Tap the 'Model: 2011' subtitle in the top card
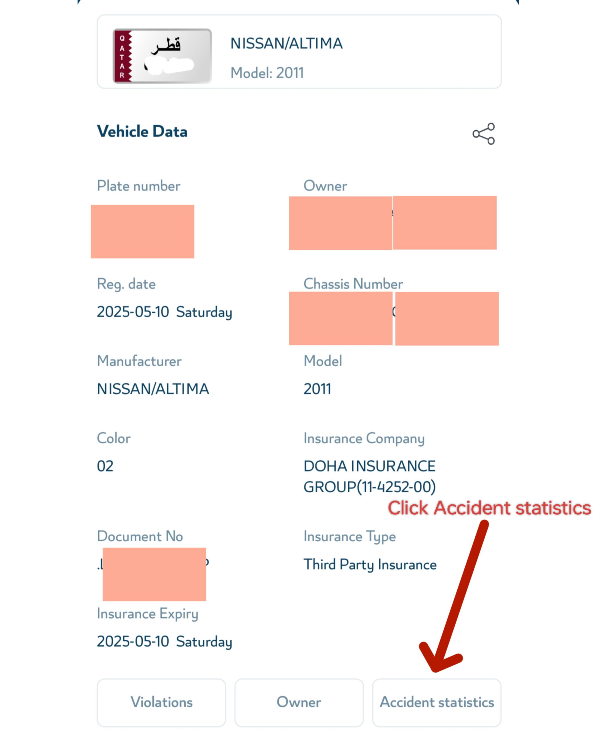 [267, 73]
